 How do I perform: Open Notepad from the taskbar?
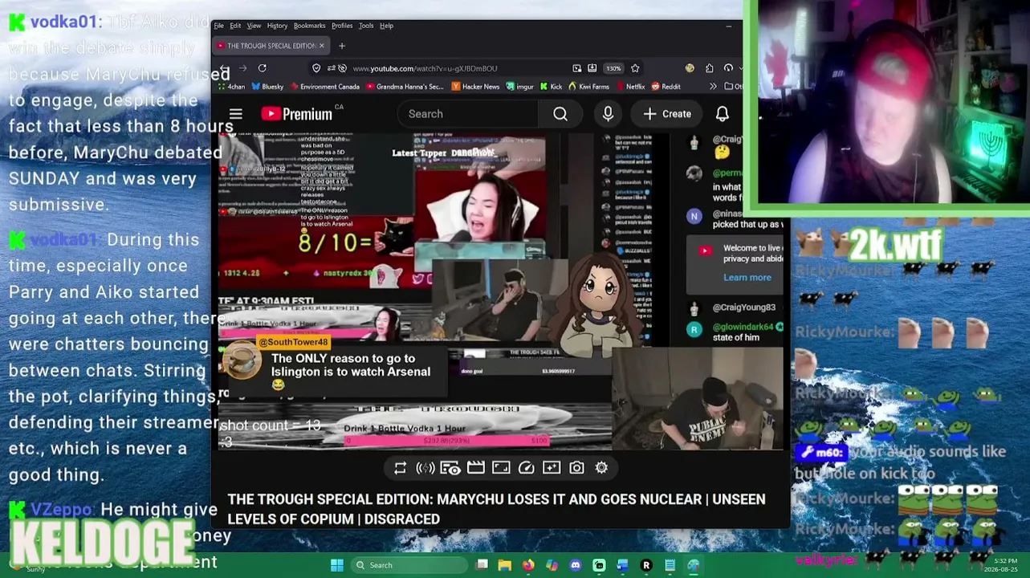tap(670, 565)
